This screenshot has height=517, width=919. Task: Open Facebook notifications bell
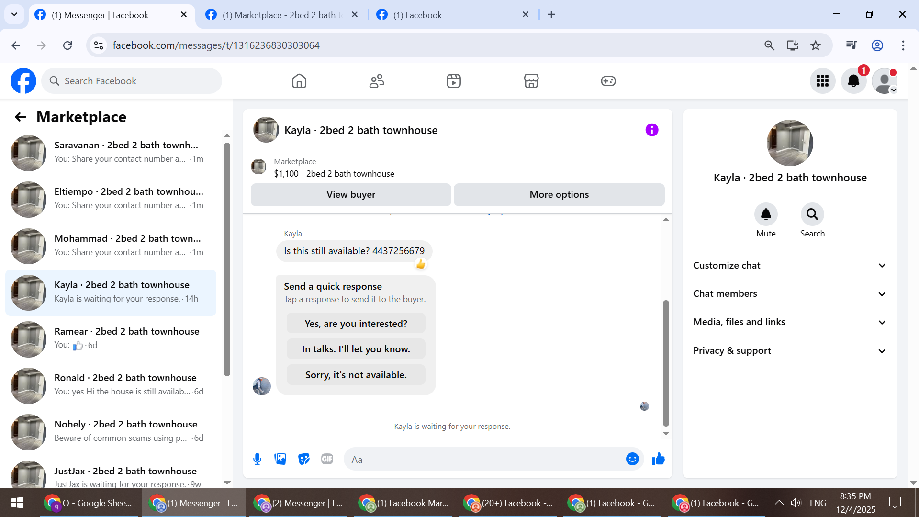[853, 81]
